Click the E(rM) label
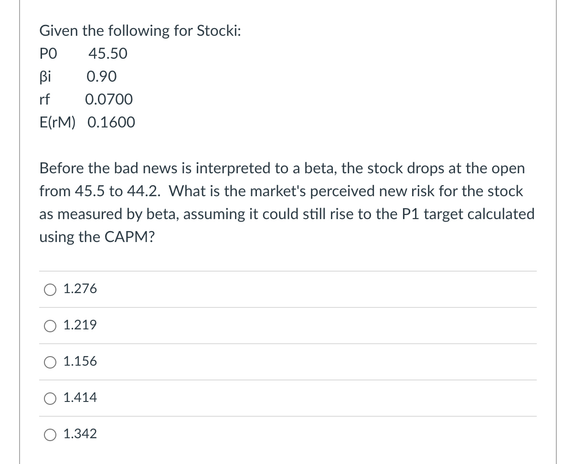574x464 pixels. 57,123
